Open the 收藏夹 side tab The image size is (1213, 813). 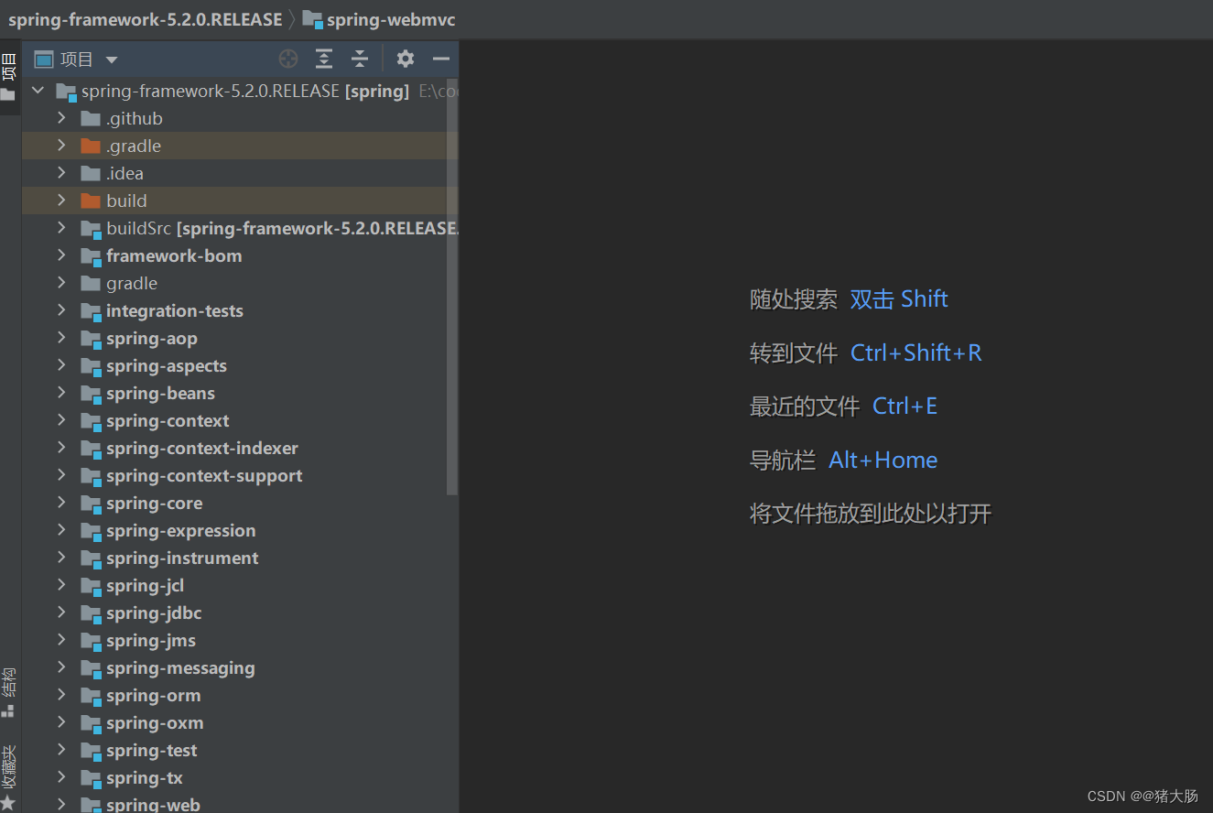click(9, 776)
